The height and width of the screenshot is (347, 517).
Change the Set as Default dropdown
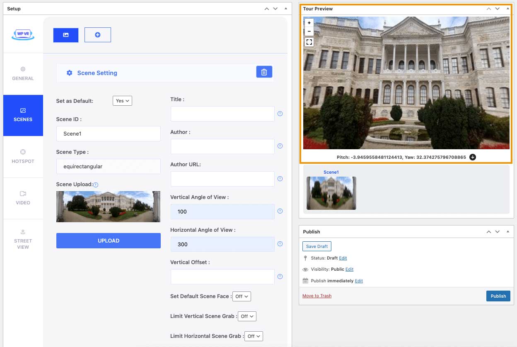pyautogui.click(x=122, y=100)
